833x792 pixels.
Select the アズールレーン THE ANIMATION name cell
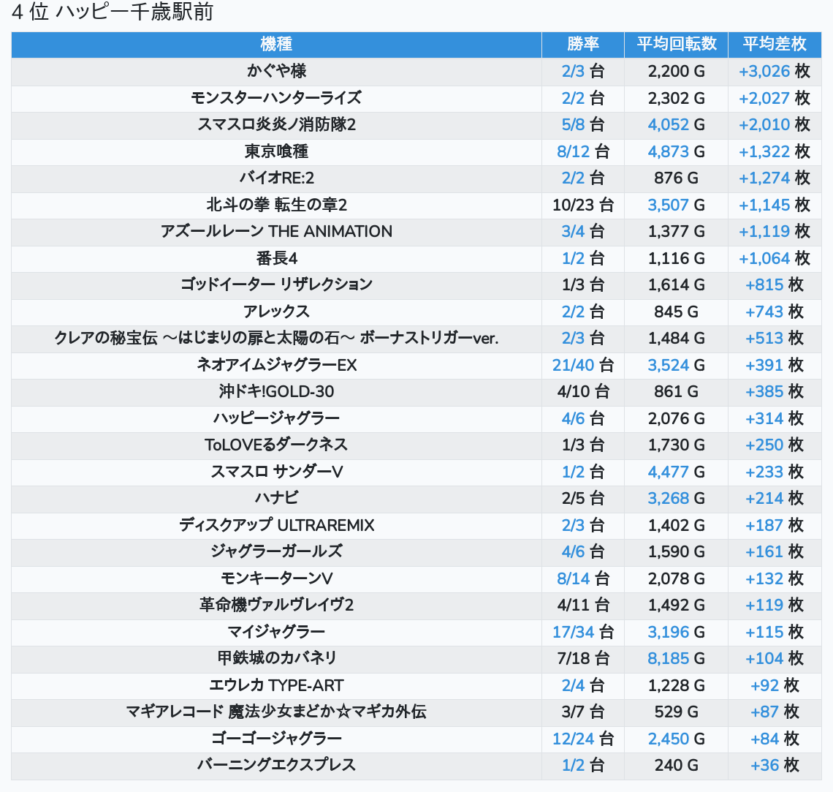tap(276, 231)
